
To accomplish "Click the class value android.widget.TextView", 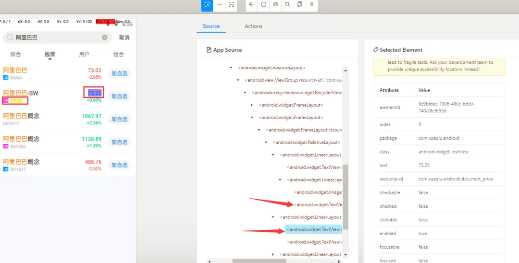I will click(x=444, y=152).
